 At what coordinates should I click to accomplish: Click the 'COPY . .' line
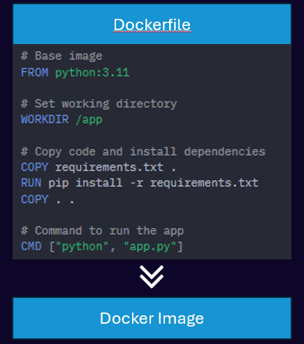tap(48, 199)
